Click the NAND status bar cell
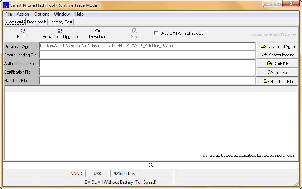This screenshot has height=189, width=302. click(x=76, y=174)
